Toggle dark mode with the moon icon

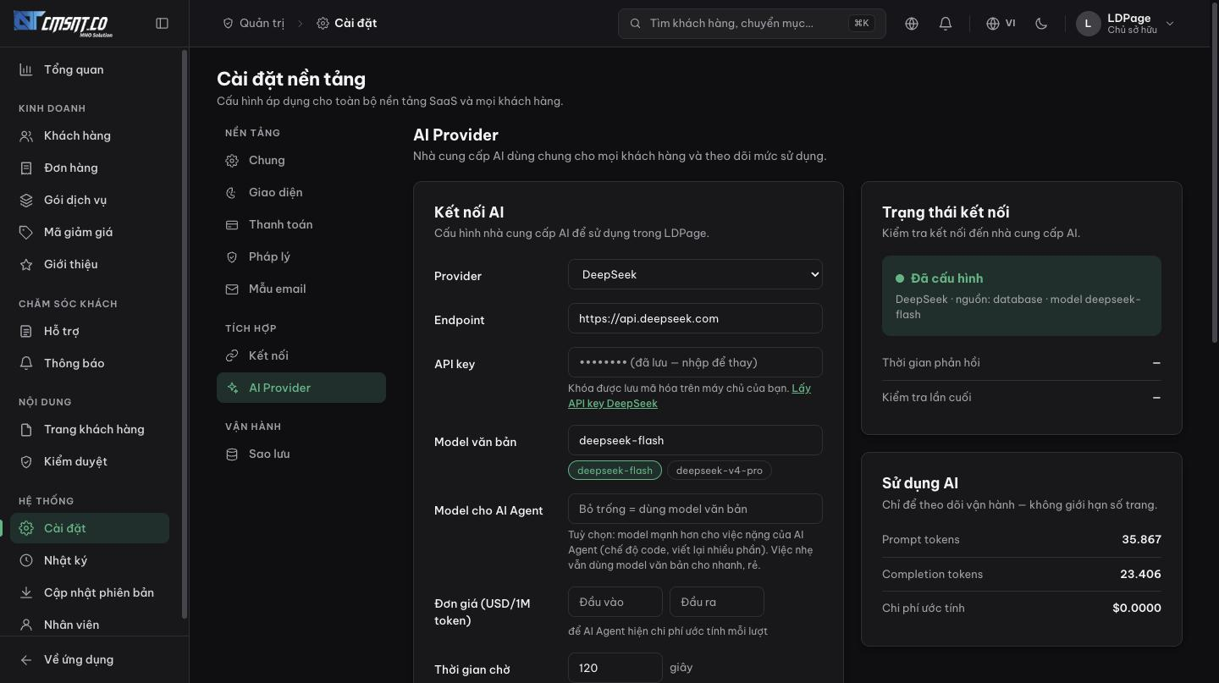click(1041, 24)
